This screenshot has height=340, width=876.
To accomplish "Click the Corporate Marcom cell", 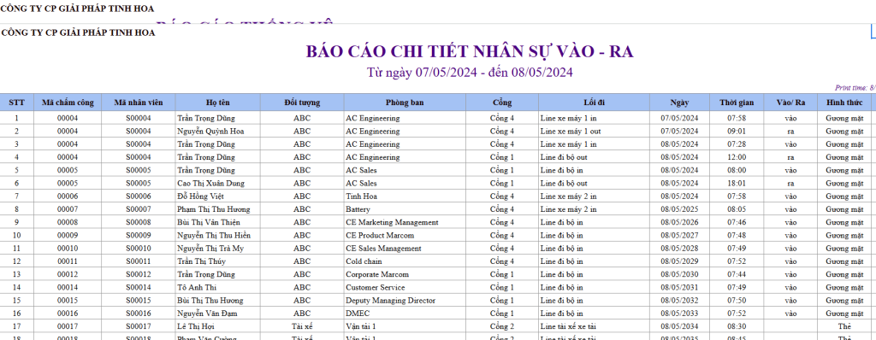I will coord(405,274).
